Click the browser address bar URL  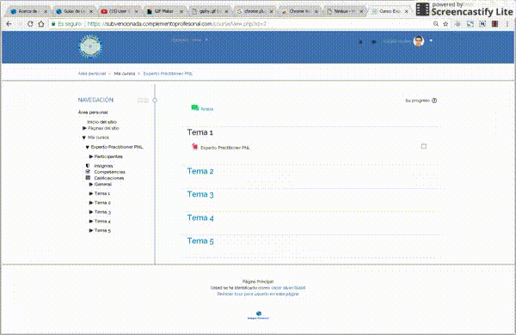tap(176, 24)
